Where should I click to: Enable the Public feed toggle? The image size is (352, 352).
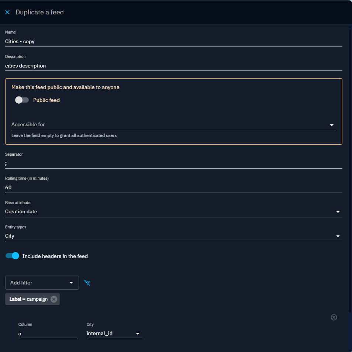pos(22,100)
